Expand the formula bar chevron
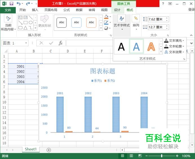Screen dimensions: 195x159 tap(191, 43)
